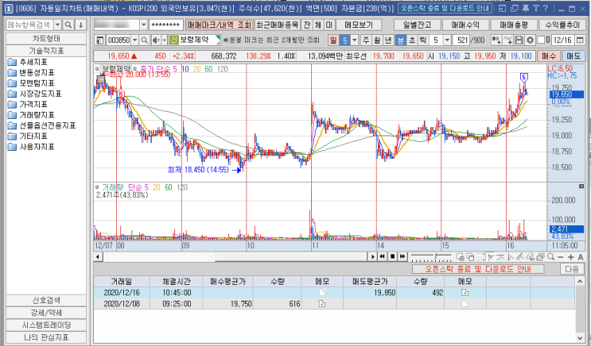Open the menu search dropdown arrow

click(x=57, y=25)
